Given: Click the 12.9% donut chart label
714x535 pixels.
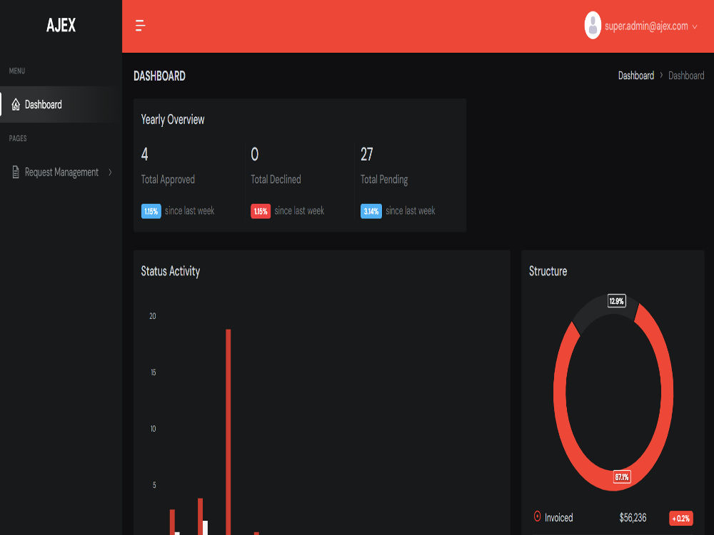Looking at the screenshot, I should [x=617, y=301].
